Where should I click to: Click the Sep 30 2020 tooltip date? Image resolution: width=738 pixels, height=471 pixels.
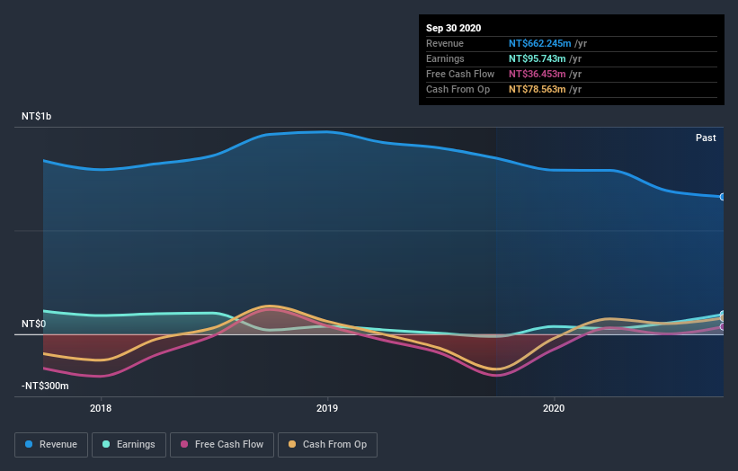click(453, 28)
